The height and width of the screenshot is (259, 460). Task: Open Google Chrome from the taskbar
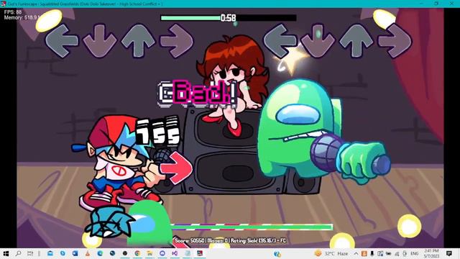tap(137, 253)
